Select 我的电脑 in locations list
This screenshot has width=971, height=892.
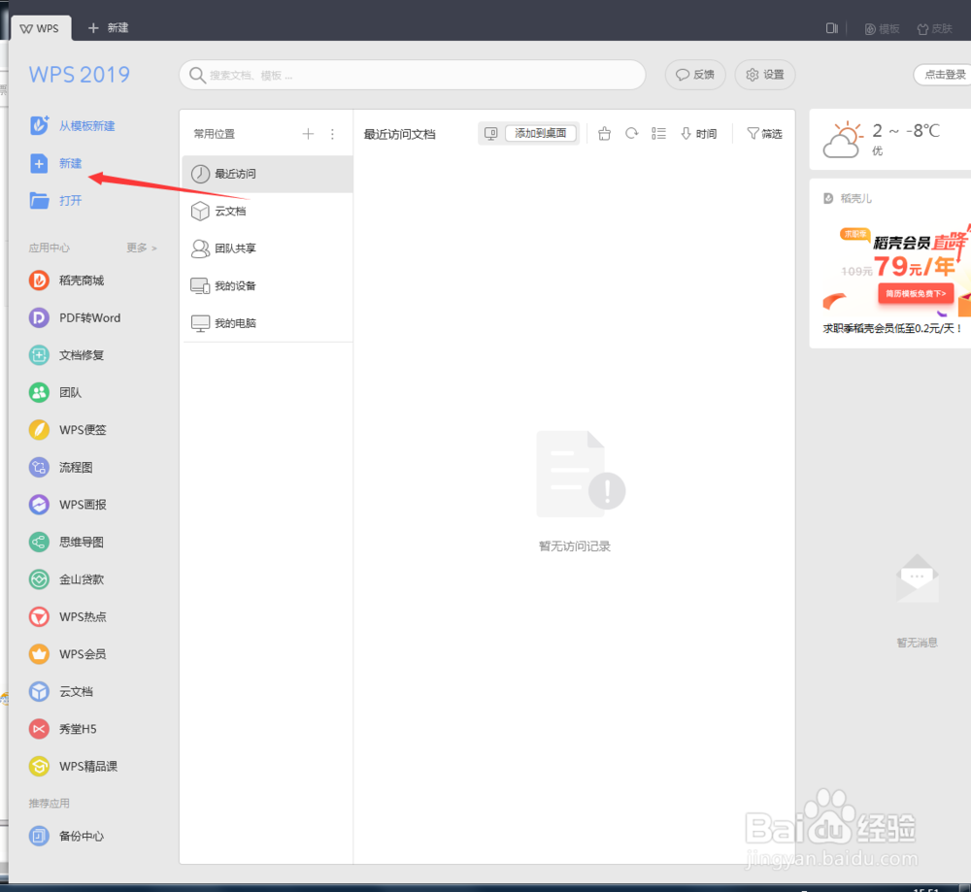coord(268,323)
